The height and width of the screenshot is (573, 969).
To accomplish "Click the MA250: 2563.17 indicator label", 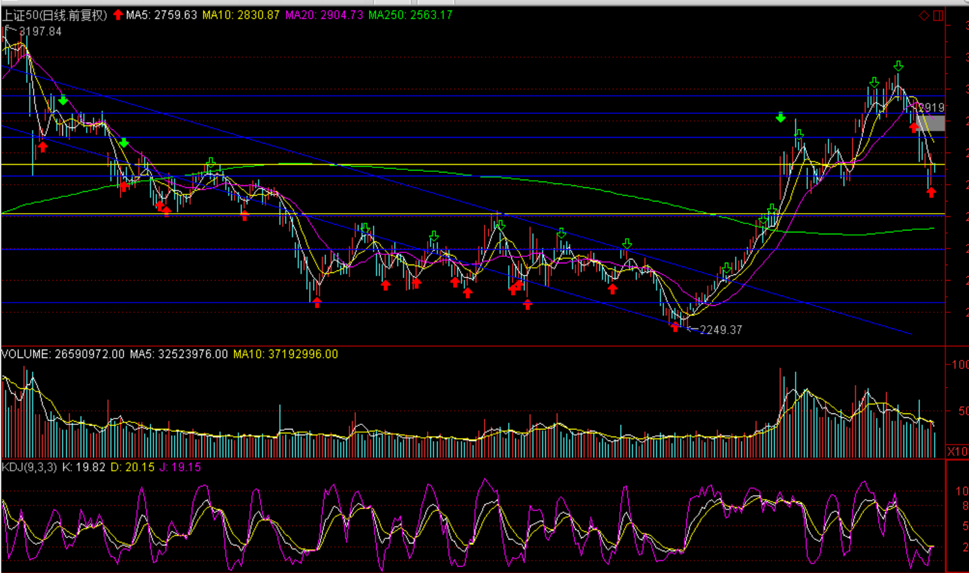I will (410, 15).
